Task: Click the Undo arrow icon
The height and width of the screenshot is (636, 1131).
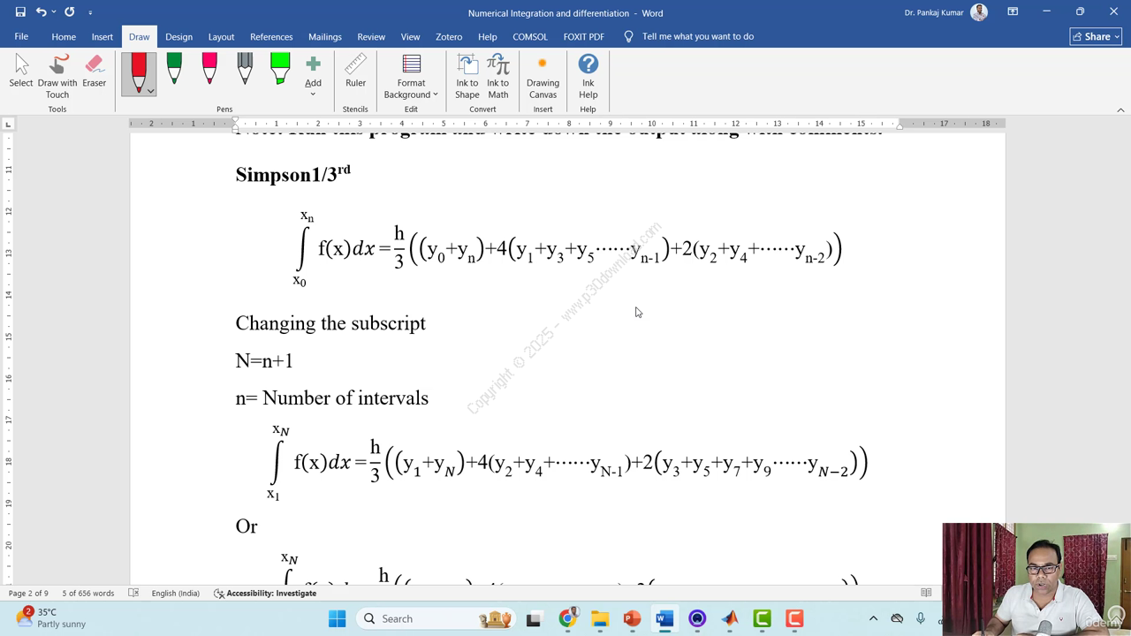Action: pos(41,12)
